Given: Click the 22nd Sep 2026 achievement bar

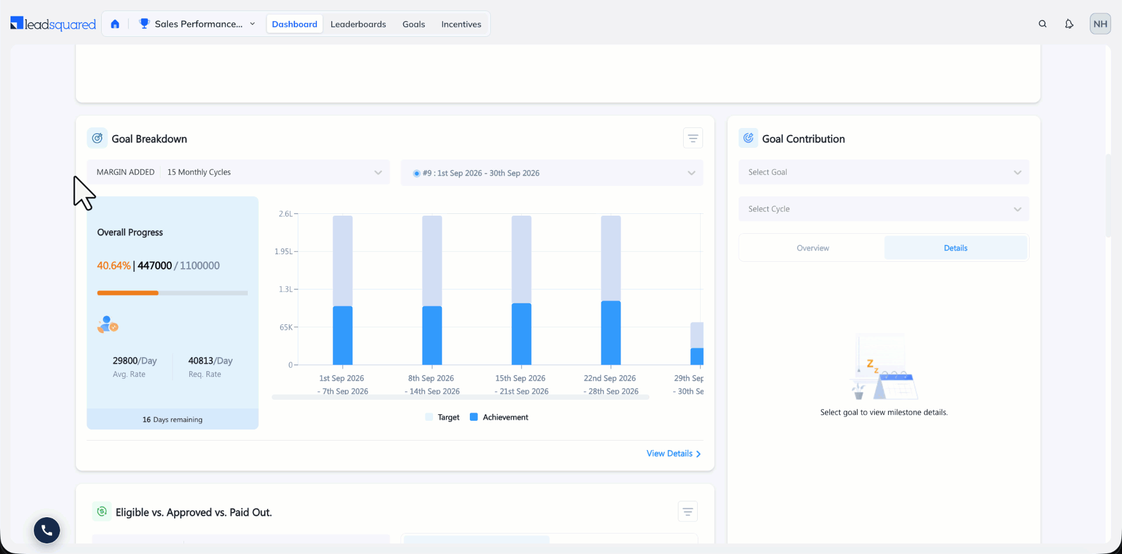Looking at the screenshot, I should point(611,333).
